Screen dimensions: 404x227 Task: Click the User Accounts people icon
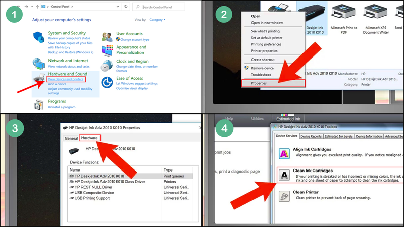coord(107,37)
